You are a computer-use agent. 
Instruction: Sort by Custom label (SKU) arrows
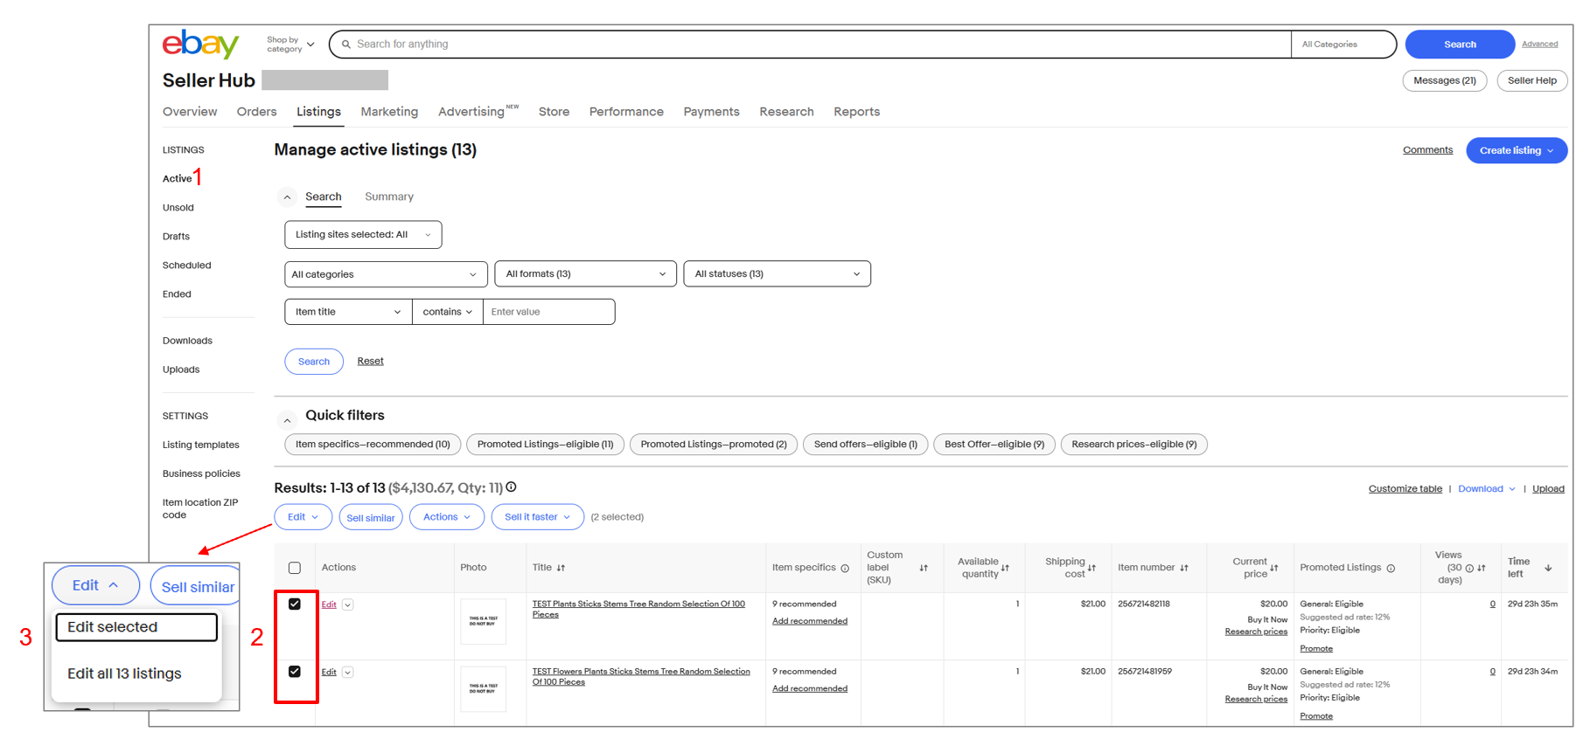click(924, 568)
